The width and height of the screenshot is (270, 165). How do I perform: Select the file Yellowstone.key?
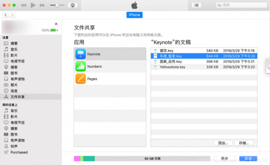(204, 67)
